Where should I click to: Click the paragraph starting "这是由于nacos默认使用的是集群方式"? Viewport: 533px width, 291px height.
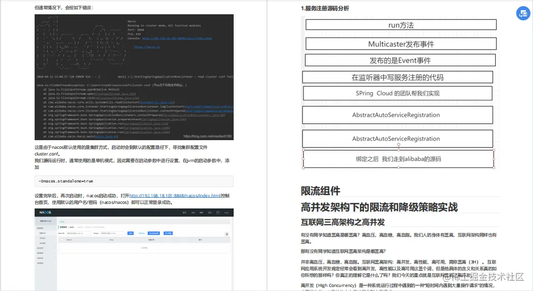click(121, 150)
